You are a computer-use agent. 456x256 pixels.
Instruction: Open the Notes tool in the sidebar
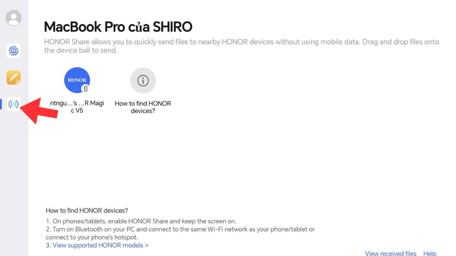(13, 77)
